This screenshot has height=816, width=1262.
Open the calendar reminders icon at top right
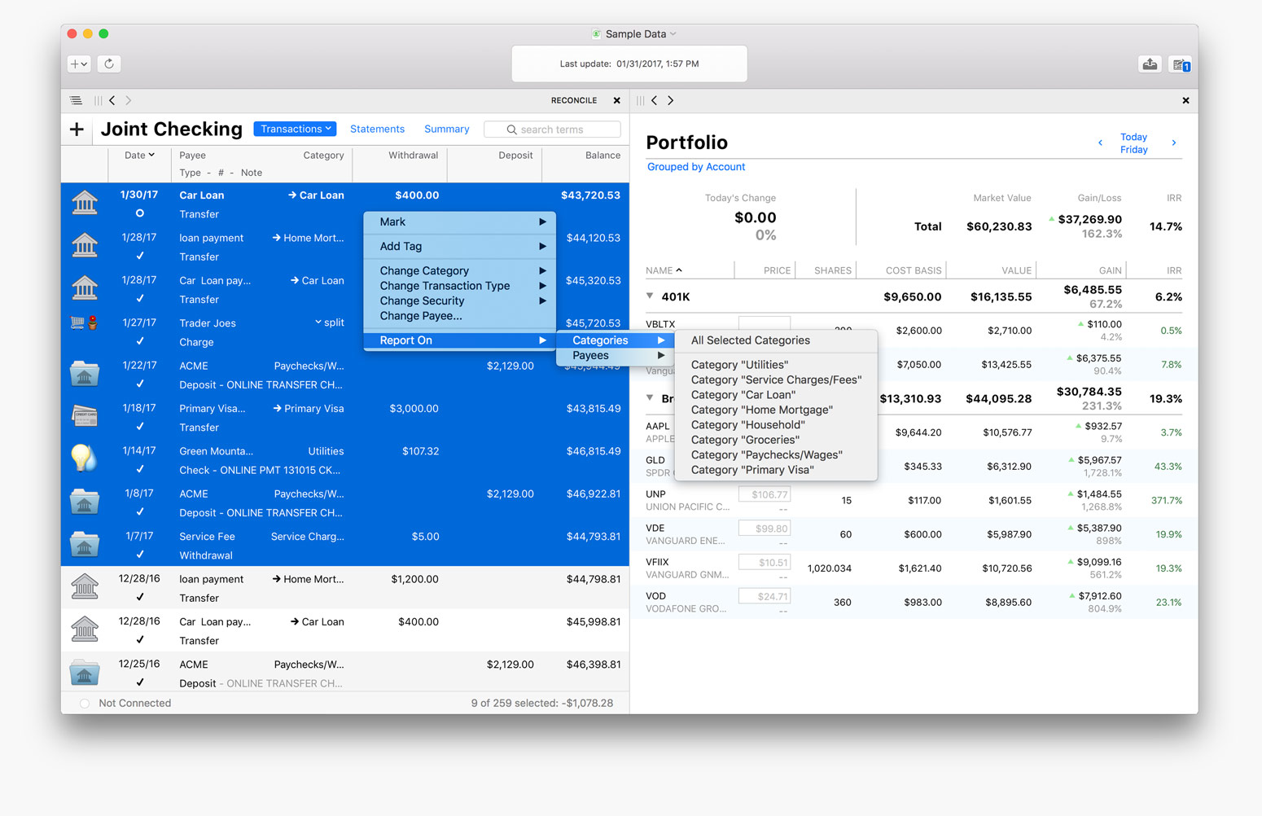(x=1181, y=64)
